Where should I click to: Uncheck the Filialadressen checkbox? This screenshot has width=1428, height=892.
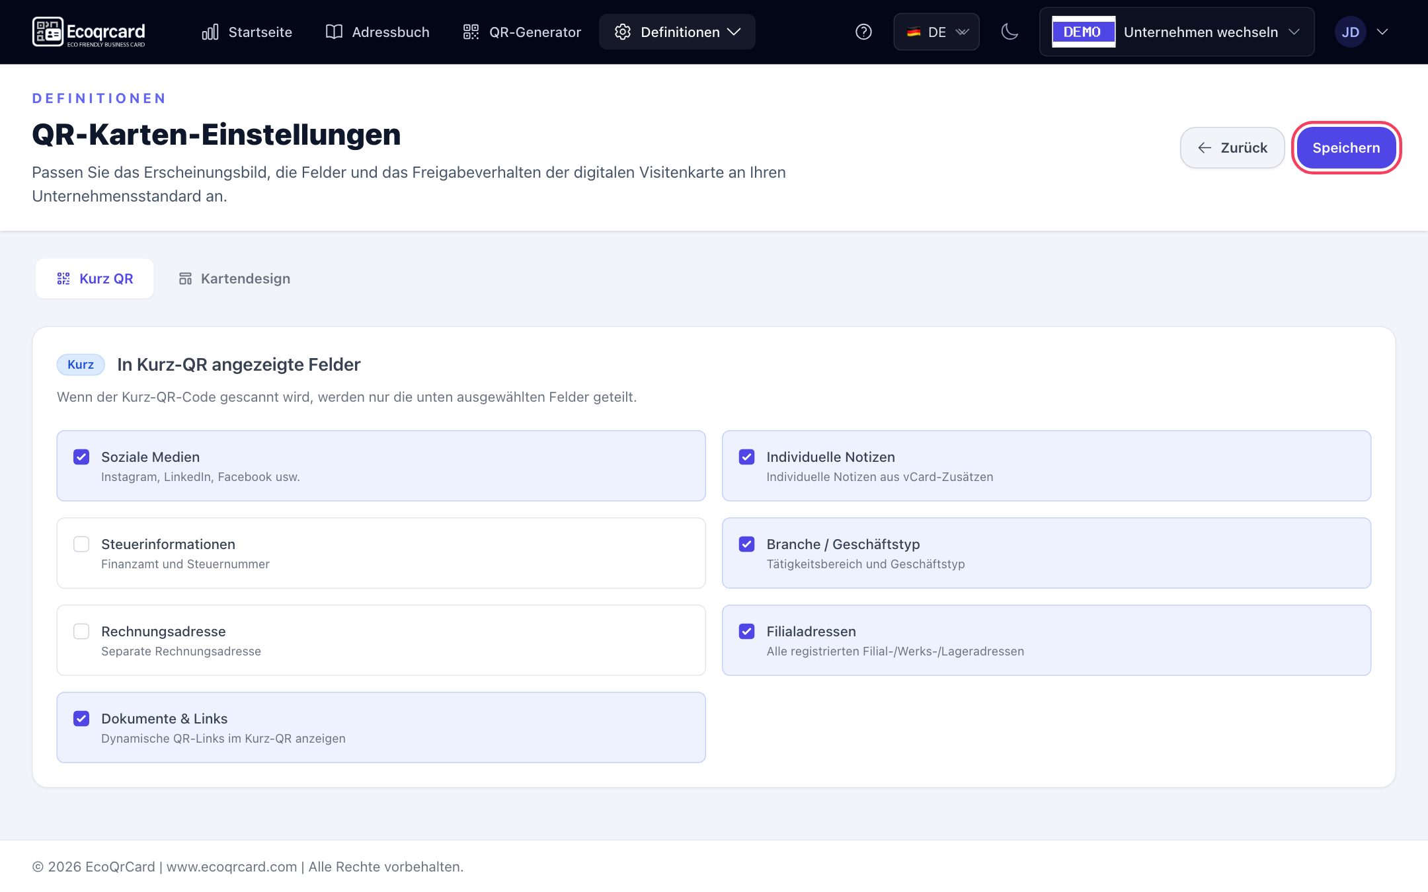point(746,631)
